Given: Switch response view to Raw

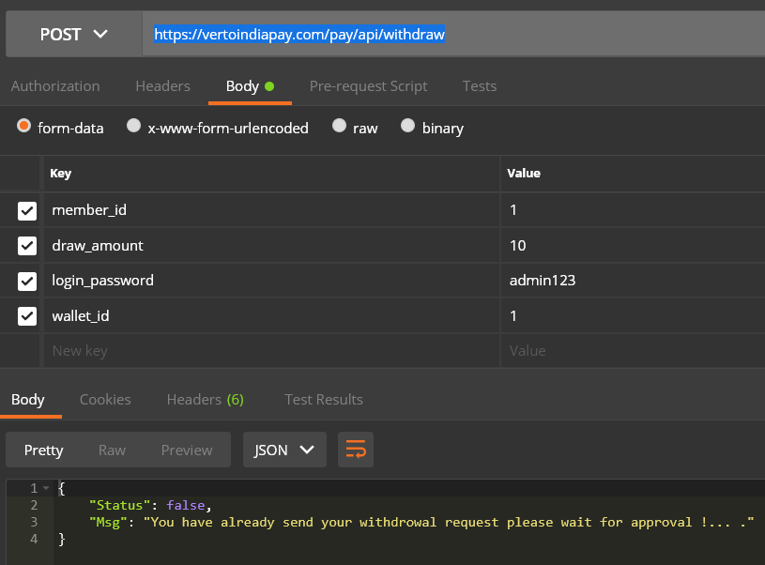Looking at the screenshot, I should click(112, 450).
